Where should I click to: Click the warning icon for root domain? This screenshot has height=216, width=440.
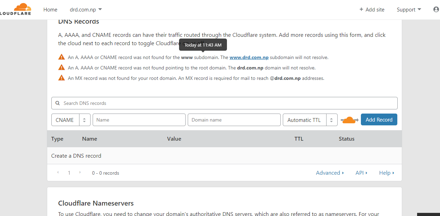click(x=62, y=67)
